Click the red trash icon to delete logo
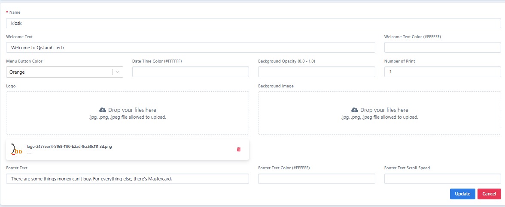Screen dimensions: 505x207 click(239, 150)
